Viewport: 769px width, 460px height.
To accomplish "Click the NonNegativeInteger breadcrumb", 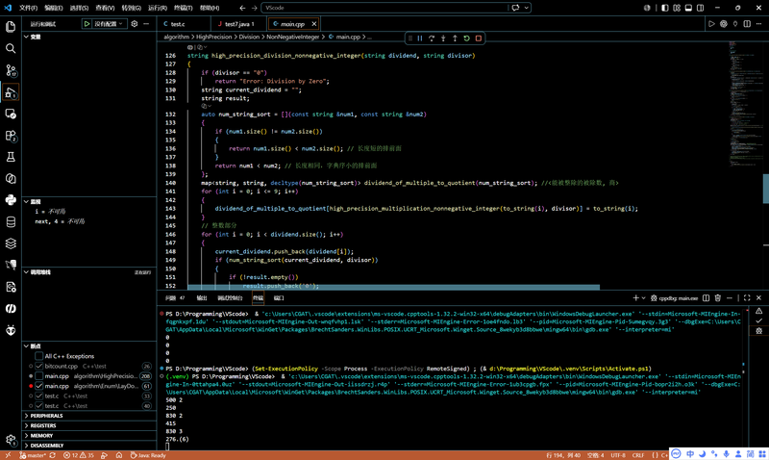I will (x=293, y=37).
